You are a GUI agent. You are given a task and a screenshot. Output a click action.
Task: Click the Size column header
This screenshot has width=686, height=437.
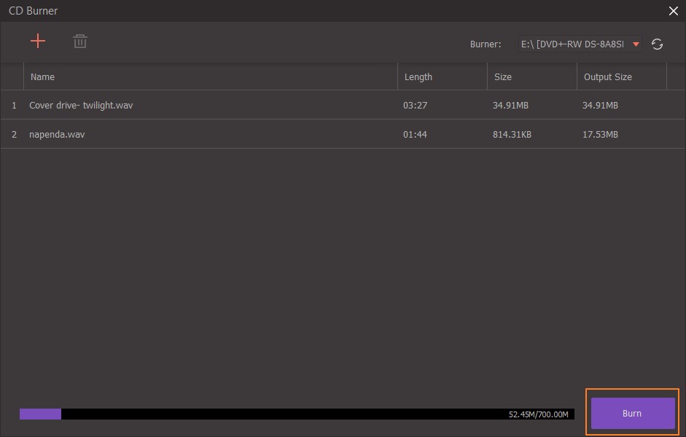(503, 77)
